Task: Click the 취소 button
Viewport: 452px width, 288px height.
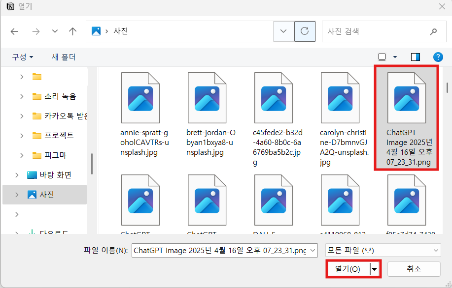Action: coord(414,269)
